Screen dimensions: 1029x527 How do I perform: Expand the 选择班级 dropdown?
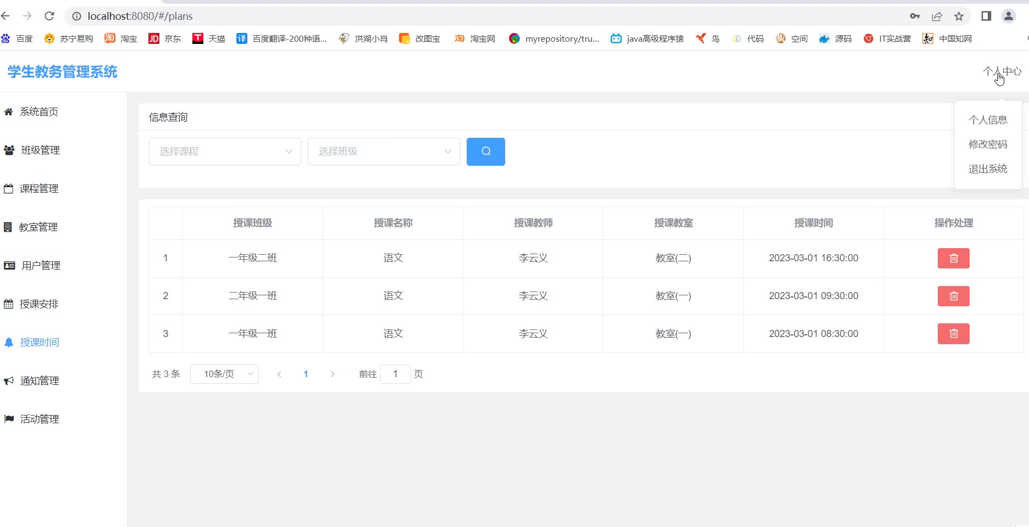384,152
